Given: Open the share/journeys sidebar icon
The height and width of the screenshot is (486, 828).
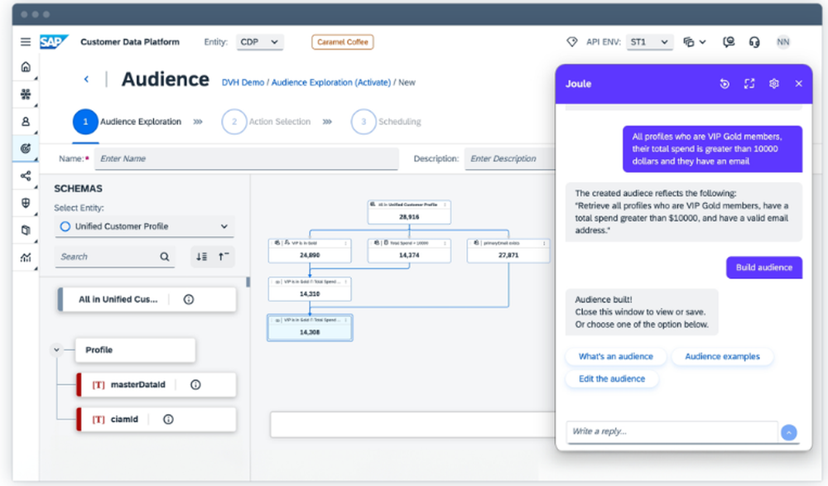Looking at the screenshot, I should click(x=26, y=176).
